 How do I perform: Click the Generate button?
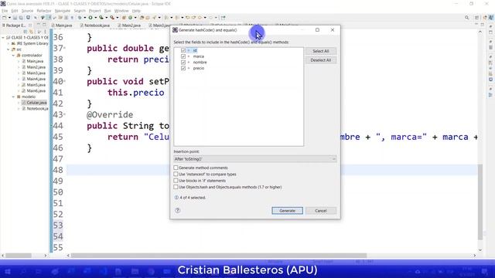tap(287, 211)
